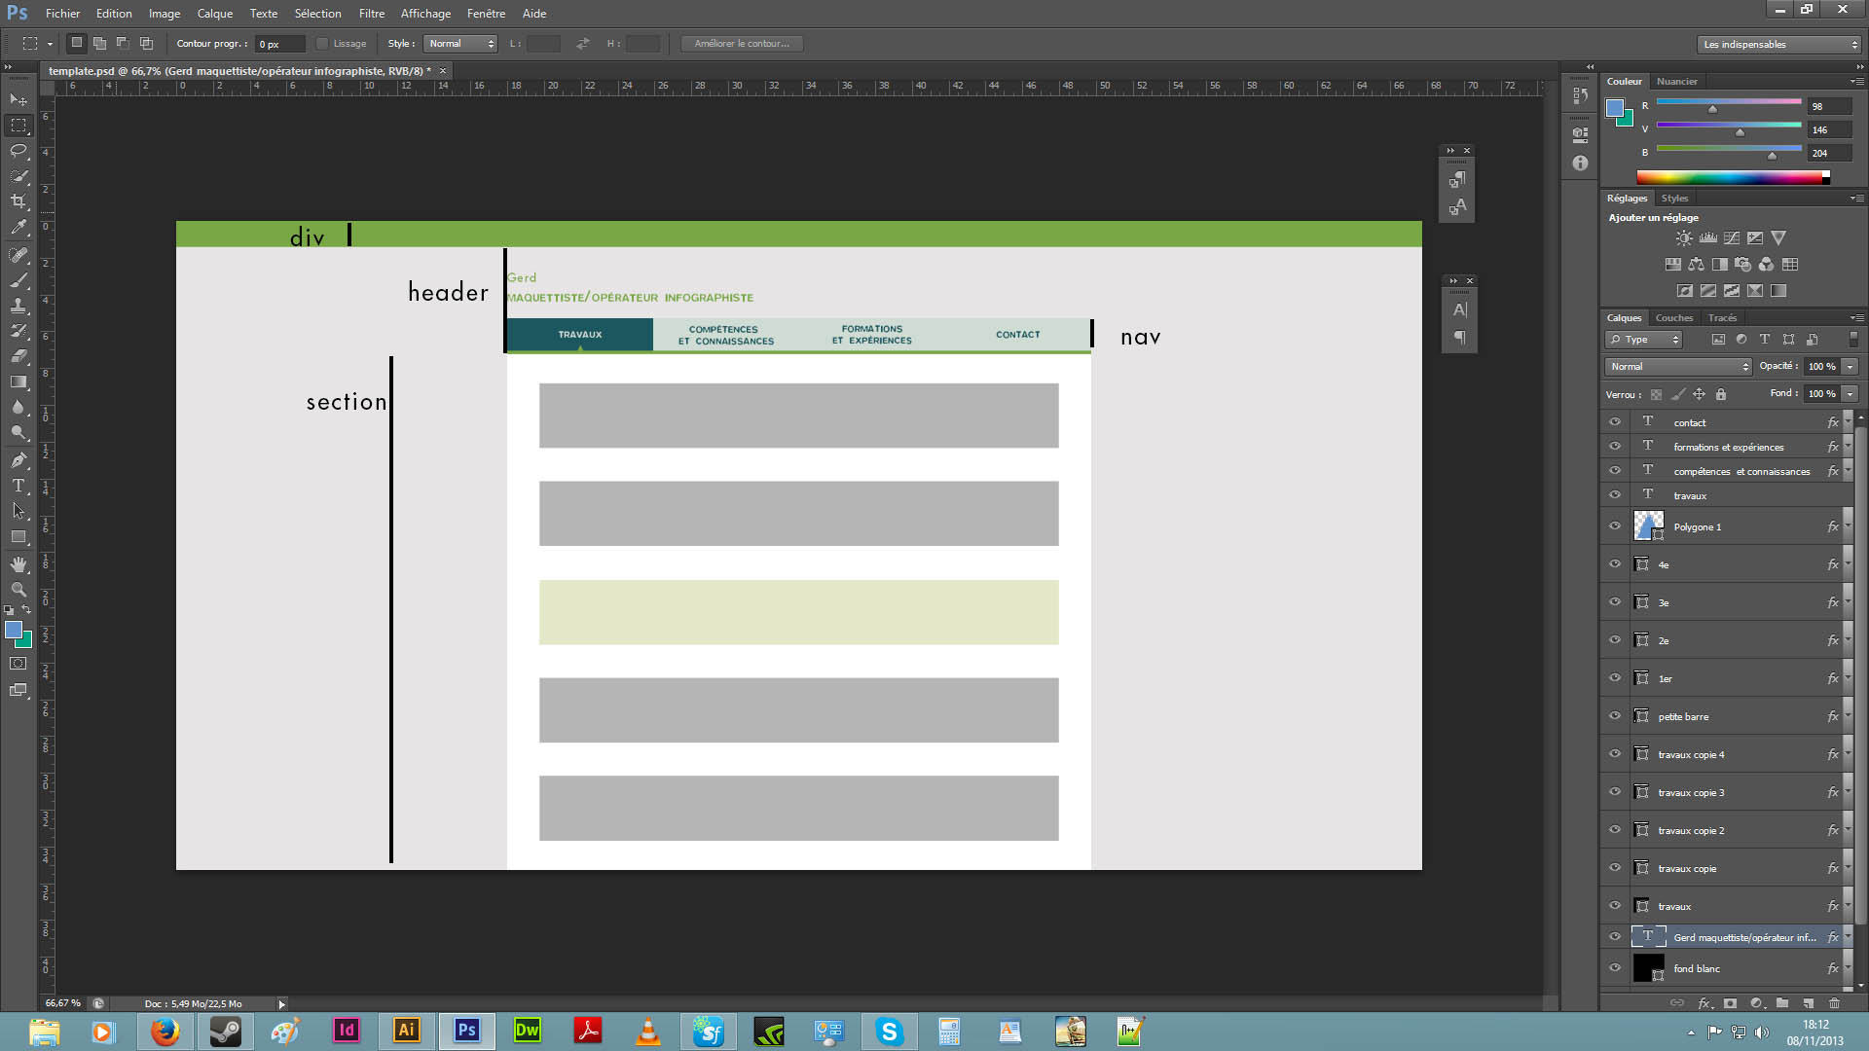
Task: Toggle Quick Mask mode icon
Action: [18, 664]
